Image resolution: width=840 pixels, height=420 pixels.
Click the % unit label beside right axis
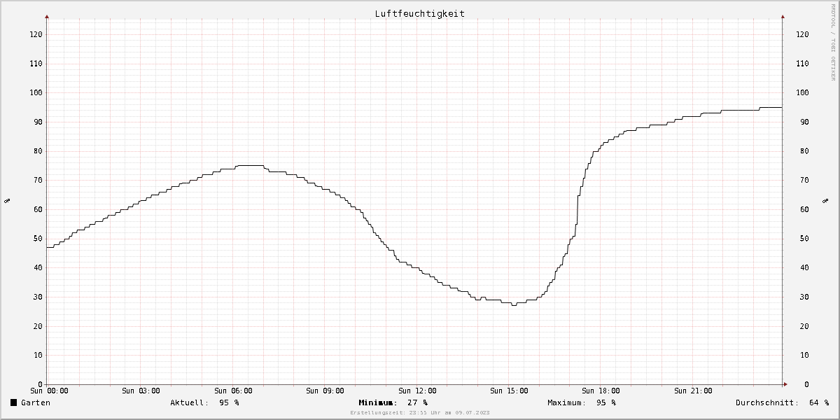point(825,201)
